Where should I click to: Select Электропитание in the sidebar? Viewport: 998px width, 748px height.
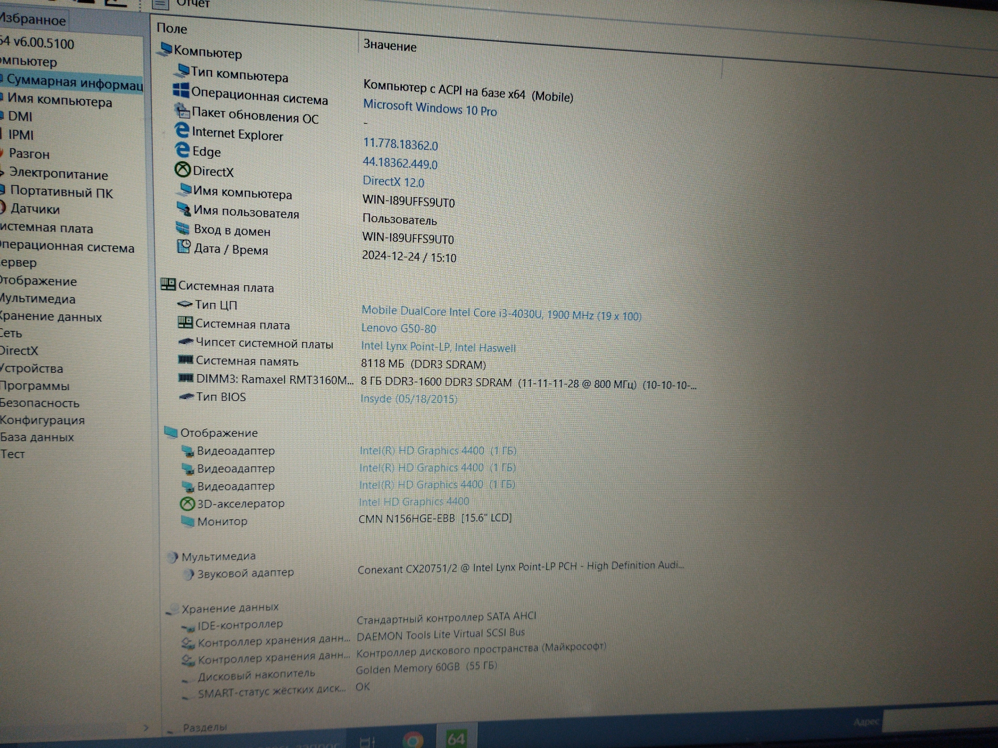[58, 173]
